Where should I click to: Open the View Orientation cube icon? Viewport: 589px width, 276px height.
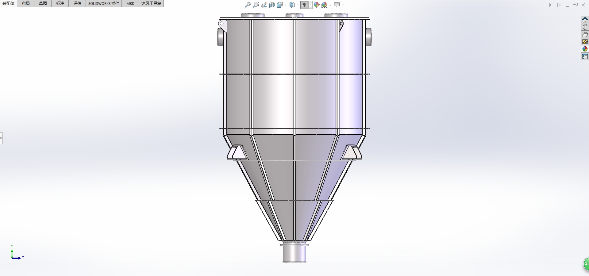[x=280, y=5]
